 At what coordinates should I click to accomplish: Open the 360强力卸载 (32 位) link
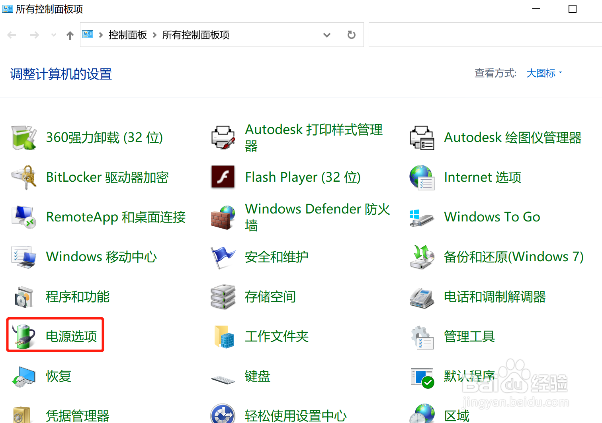point(104,138)
